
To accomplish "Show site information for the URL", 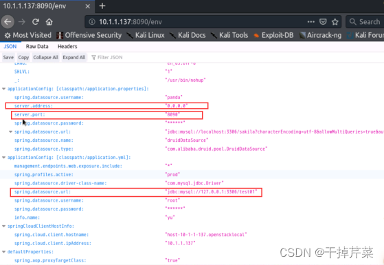I will point(92,22).
